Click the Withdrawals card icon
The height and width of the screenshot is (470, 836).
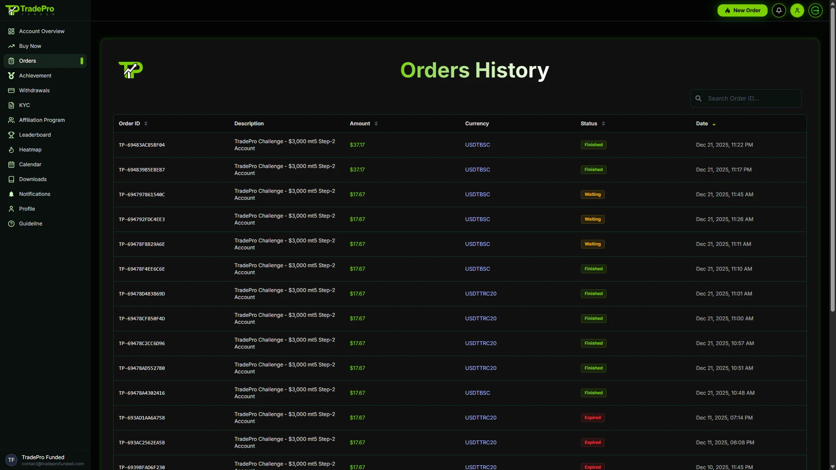11,91
